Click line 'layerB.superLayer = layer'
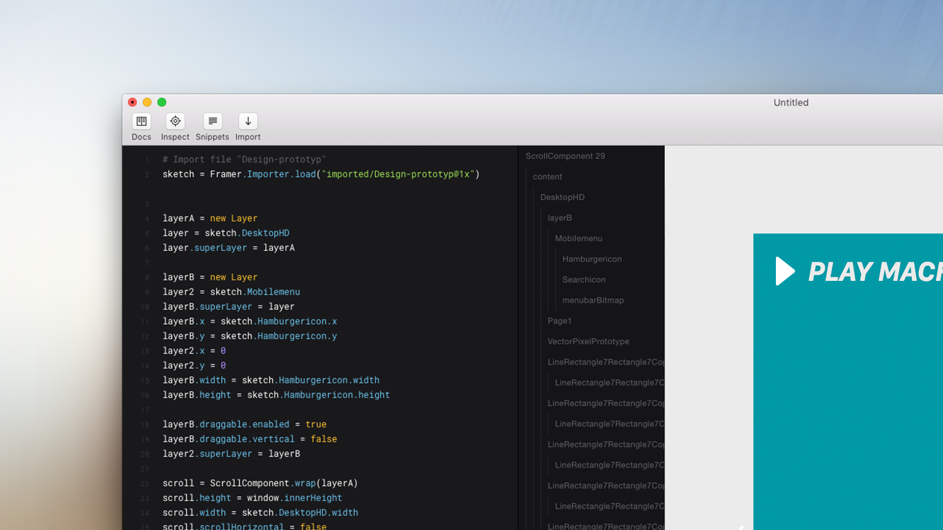The height and width of the screenshot is (530, 943). point(228,307)
